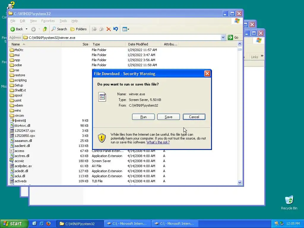The height and width of the screenshot is (228, 304).
Task: Click the Run button in dialog
Action: tap(143, 117)
